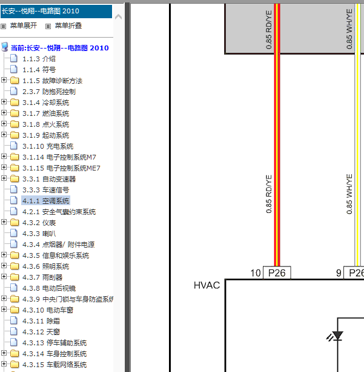The height and width of the screenshot is (372, 364).
Task: Expand the 3.1.8 点火系统 tree node
Action: [5, 124]
